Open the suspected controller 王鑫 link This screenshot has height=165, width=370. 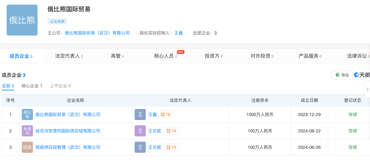click(x=178, y=33)
